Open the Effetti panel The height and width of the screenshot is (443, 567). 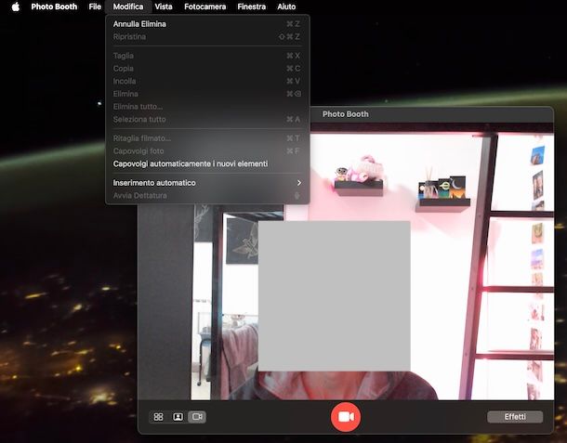515,417
